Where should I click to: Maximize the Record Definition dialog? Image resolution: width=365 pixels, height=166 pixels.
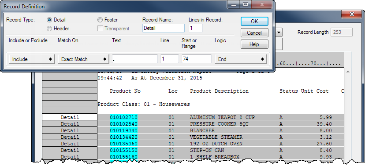245,4
